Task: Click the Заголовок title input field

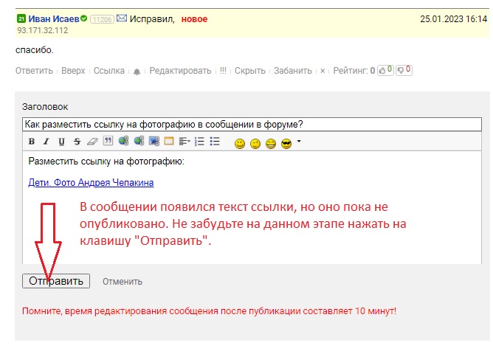Action: coord(252,125)
